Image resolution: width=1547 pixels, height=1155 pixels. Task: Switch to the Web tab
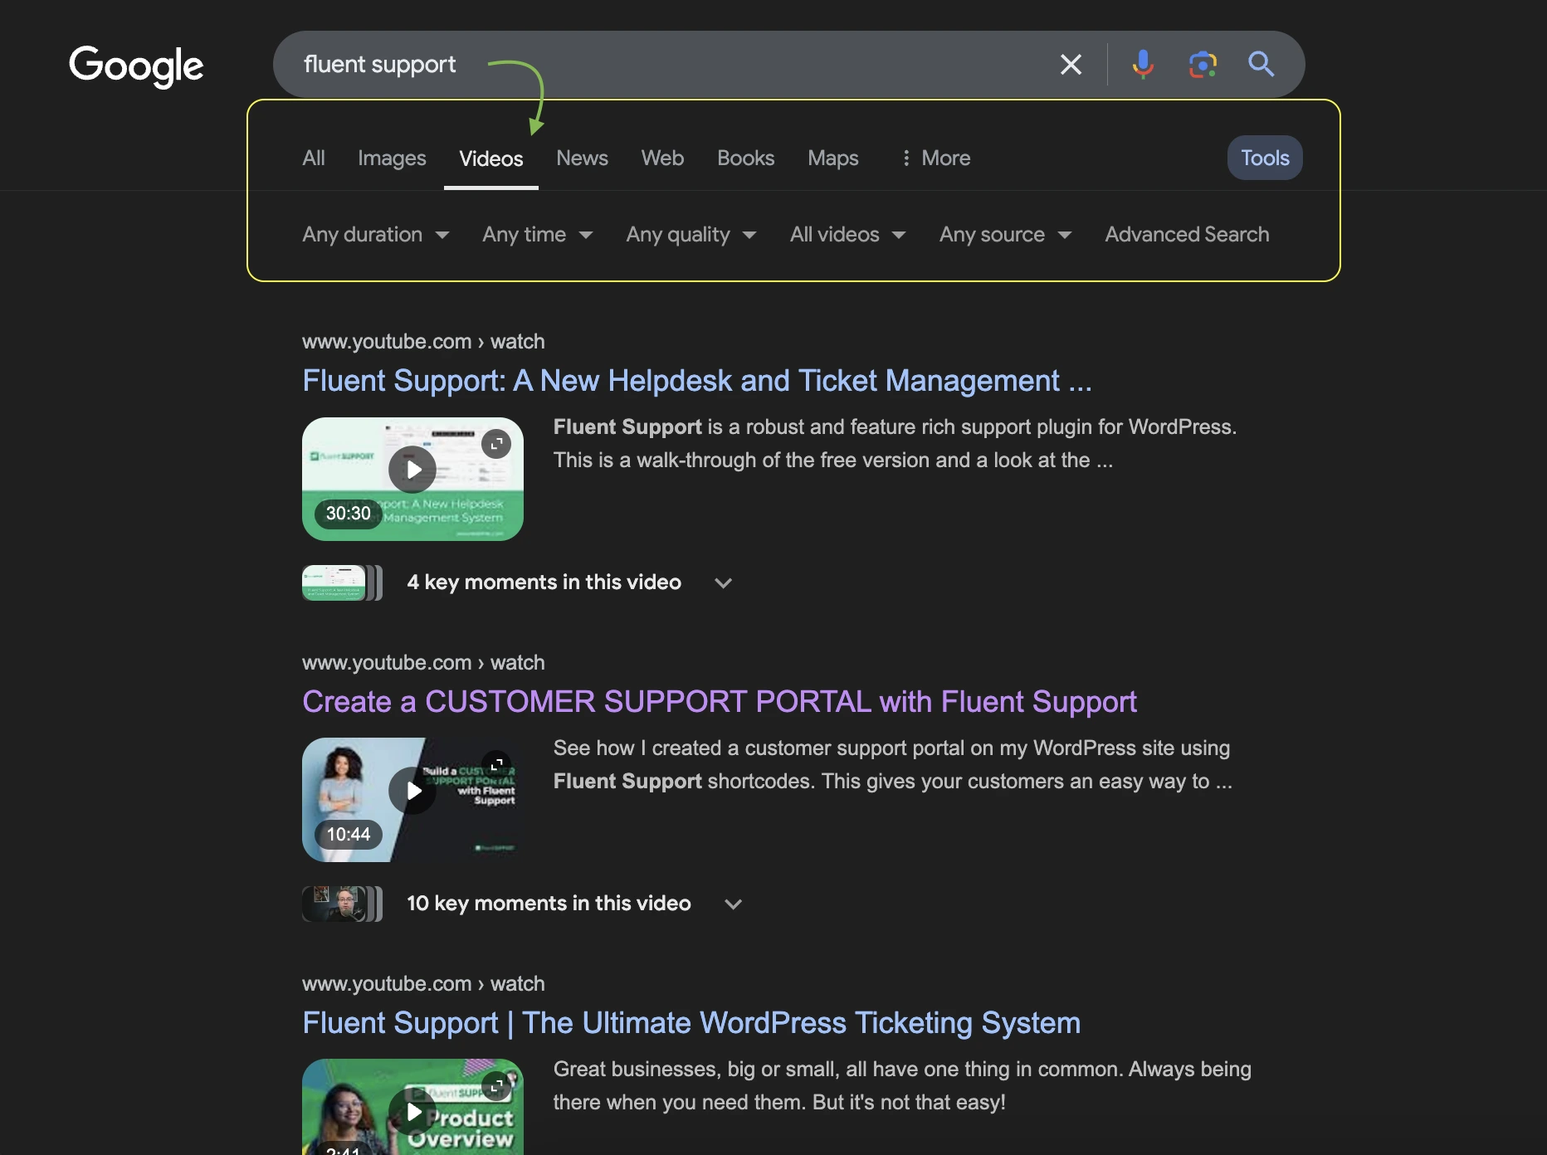click(662, 158)
